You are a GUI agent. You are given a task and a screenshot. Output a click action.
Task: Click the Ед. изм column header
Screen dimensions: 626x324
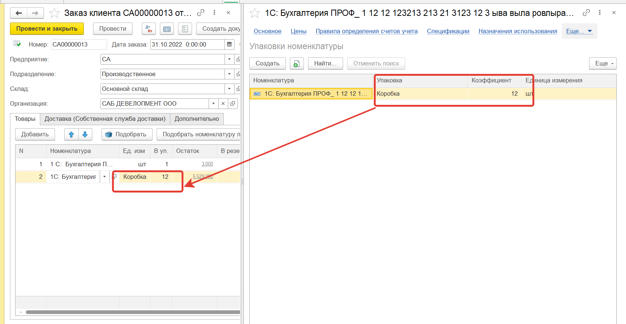point(134,151)
